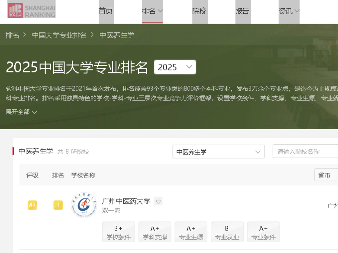This screenshot has width=338, height=253.
Task: Open the 广州中医药大学 school name link
Action: [x=126, y=201]
